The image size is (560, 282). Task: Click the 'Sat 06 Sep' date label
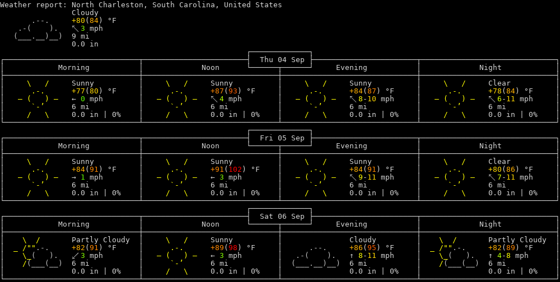(282, 217)
